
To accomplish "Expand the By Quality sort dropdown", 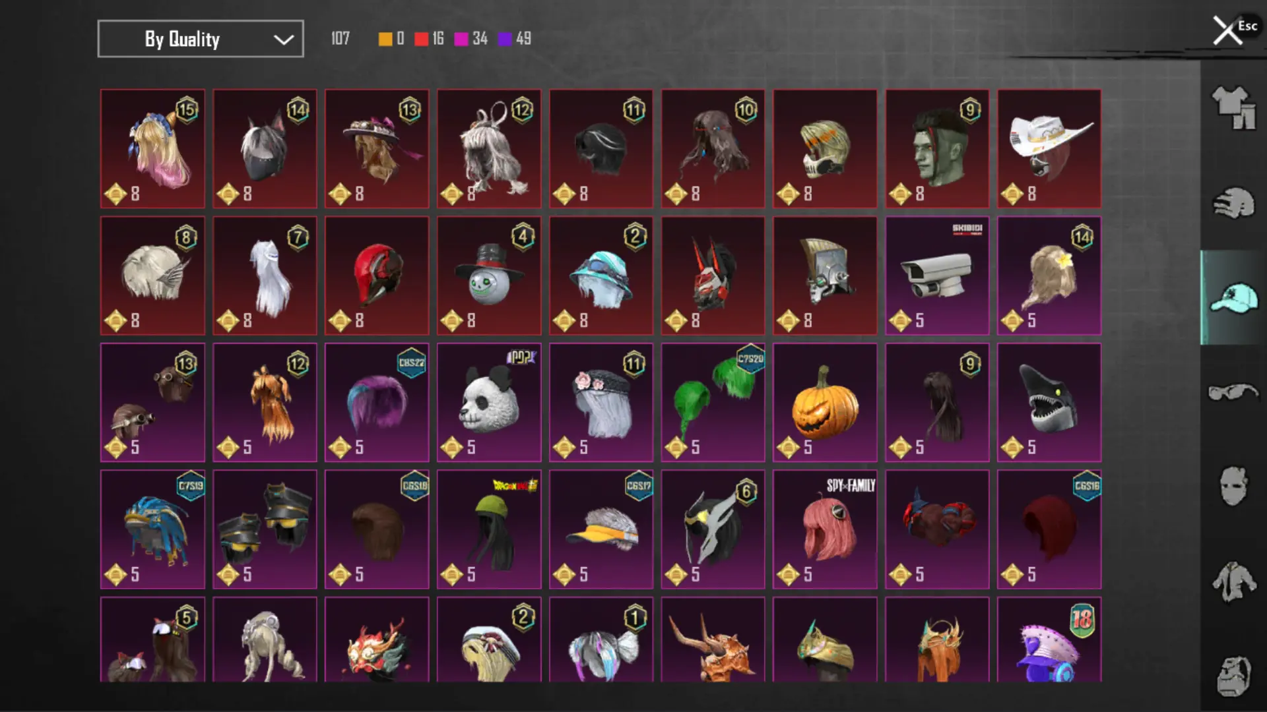I will point(201,39).
